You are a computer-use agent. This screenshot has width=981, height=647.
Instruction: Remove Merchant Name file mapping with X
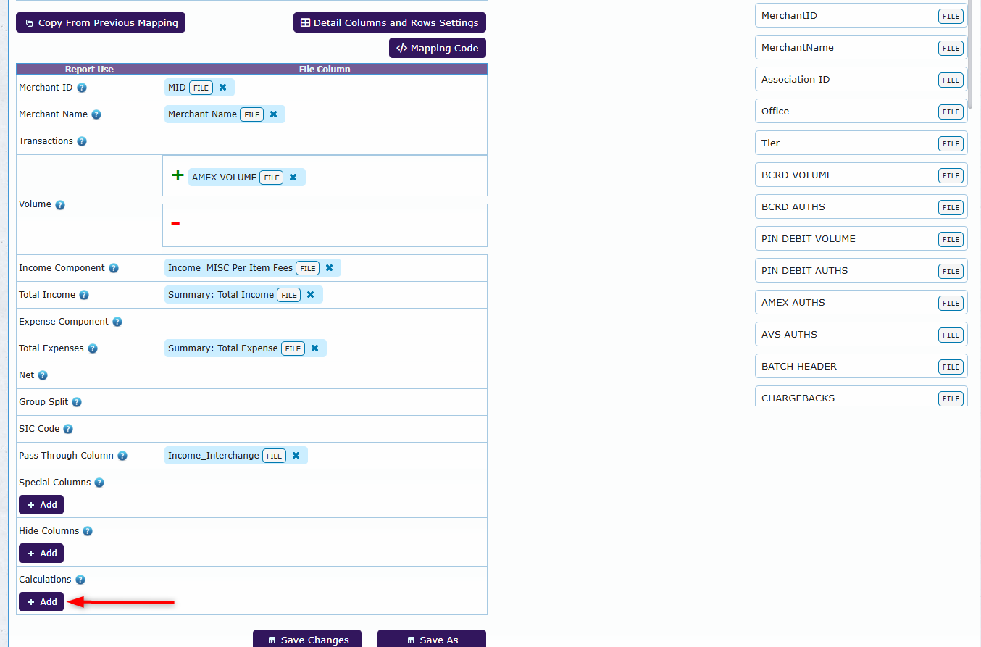(x=273, y=114)
